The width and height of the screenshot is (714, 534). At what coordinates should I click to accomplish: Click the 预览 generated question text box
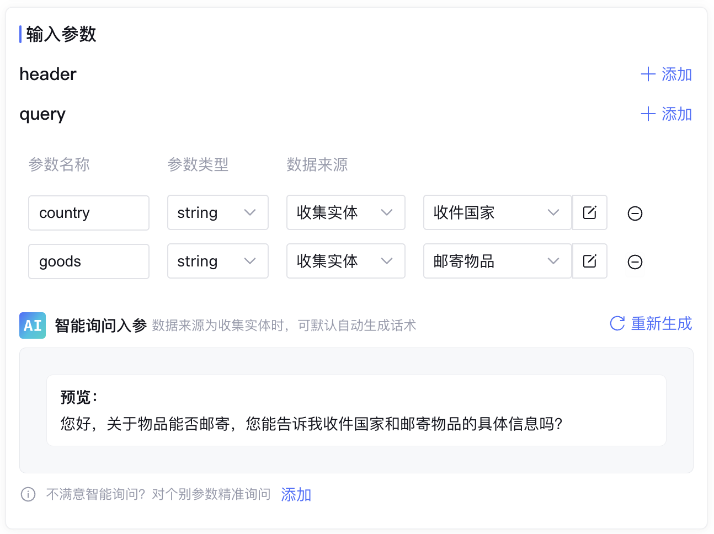356,410
